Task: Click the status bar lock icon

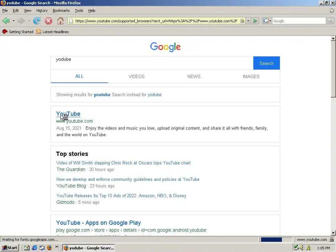Action: 332,240
